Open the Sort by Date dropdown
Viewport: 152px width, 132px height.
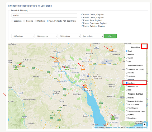tap(92, 36)
